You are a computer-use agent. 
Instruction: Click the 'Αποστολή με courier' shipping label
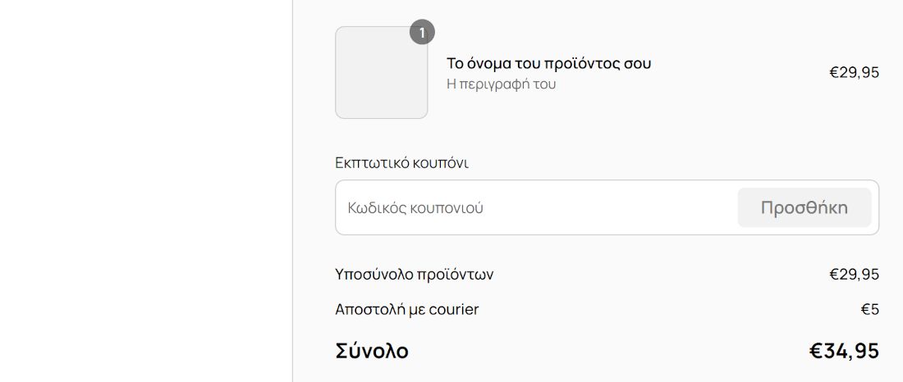(x=406, y=309)
